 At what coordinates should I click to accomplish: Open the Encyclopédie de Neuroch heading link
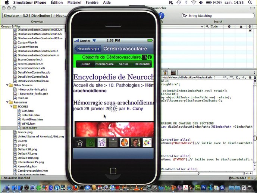113,77
